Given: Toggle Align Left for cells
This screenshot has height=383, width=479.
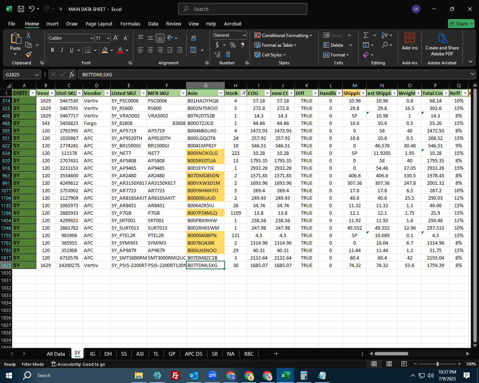Looking at the screenshot, I should (x=141, y=50).
